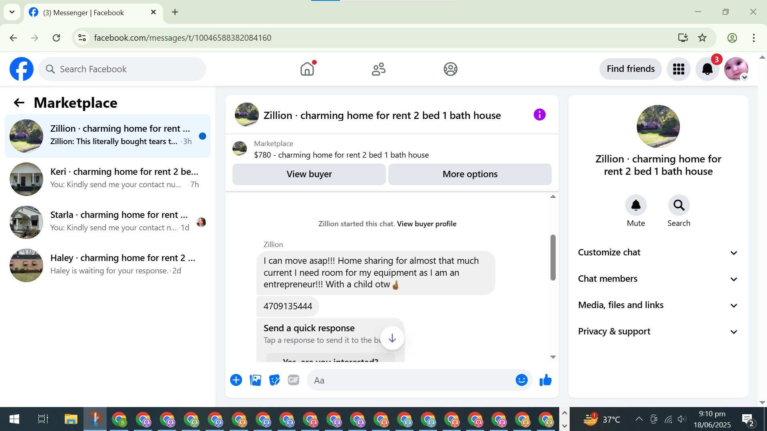Send a thumbs-up like
This screenshot has height=431, width=767.
[x=545, y=380]
